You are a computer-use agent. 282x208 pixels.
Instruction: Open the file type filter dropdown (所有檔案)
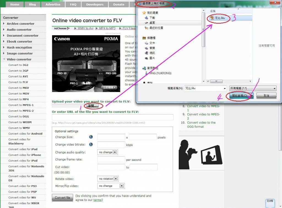(253, 88)
